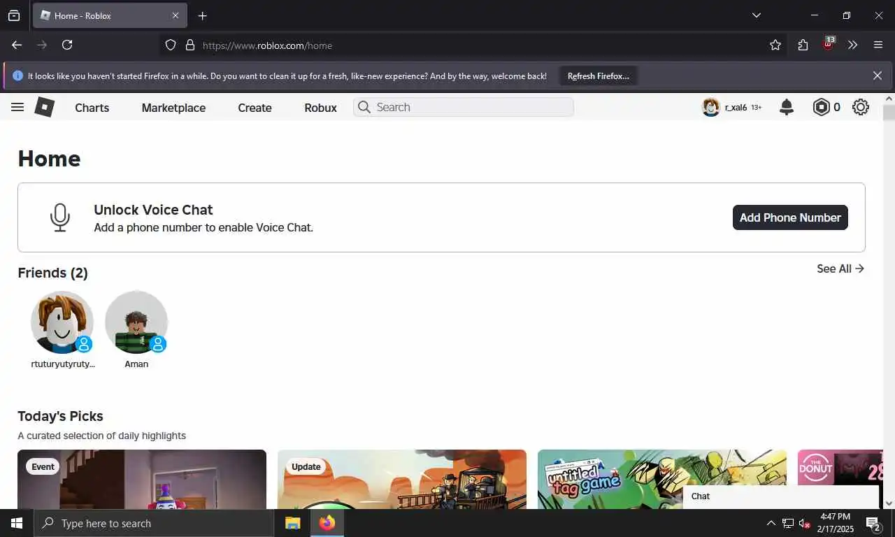This screenshot has width=895, height=537.
Task: Click the Unlock Voice Chat title
Action: 153,210
